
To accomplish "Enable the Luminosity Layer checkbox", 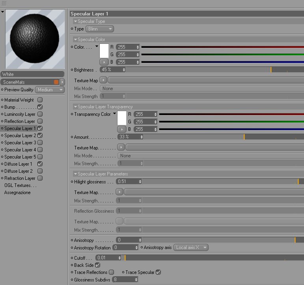I will [x=40, y=114].
